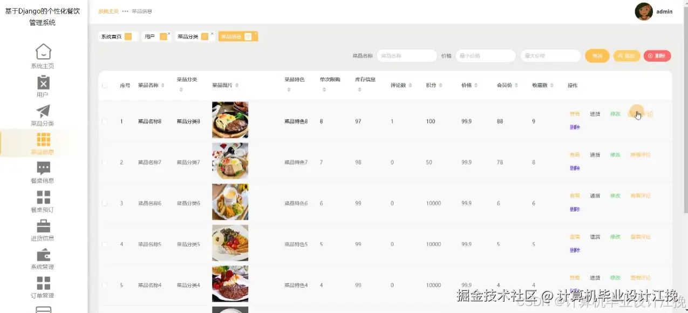This screenshot has height=313, width=688.
Task: Click 删除 for row 菜品名称8
Action: pos(575,127)
